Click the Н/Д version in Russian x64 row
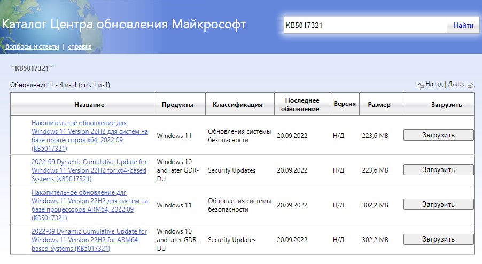 click(x=338, y=136)
